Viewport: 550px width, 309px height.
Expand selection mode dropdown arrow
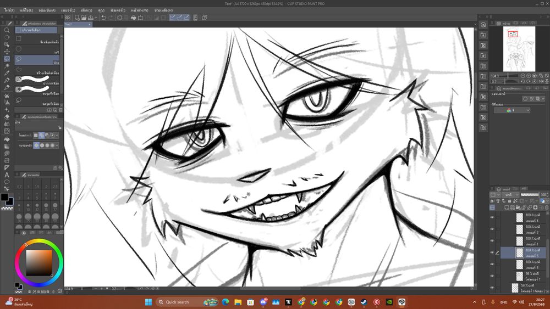pos(57,135)
